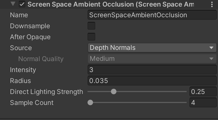Open the Source dropdown showing Depth Normals

pos(152,48)
